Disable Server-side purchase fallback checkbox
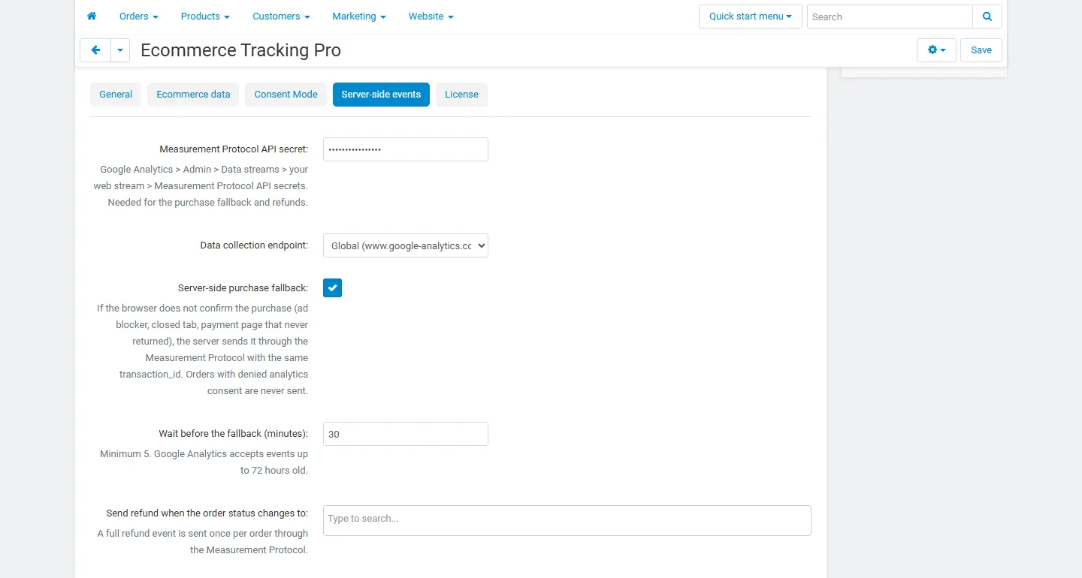This screenshot has width=1082, height=578. point(332,287)
